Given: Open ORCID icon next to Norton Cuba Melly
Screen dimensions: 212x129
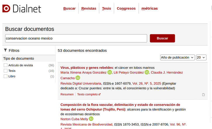Looking at the screenshot, I should pyautogui.click(x=91, y=119).
